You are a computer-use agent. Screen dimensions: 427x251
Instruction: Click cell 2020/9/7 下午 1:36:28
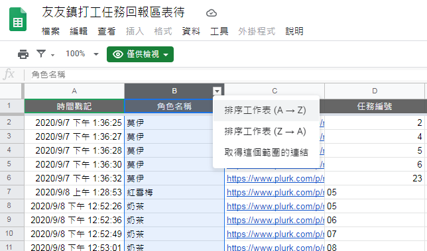click(74, 150)
